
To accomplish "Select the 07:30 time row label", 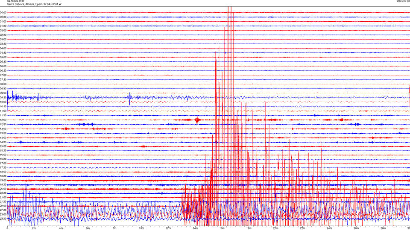I will 3,80.
